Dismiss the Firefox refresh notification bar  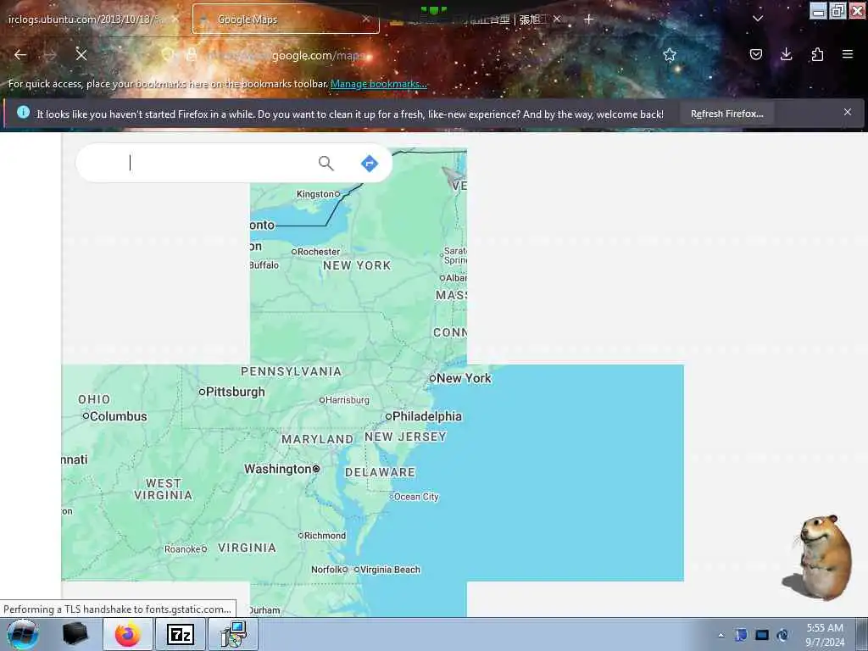(848, 112)
